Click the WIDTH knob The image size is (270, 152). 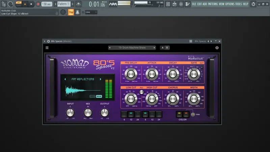coord(193,99)
